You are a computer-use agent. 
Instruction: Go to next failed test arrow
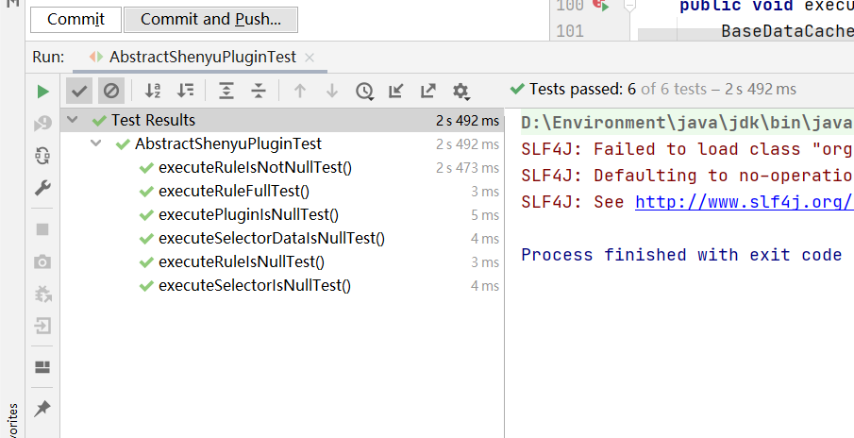331,91
